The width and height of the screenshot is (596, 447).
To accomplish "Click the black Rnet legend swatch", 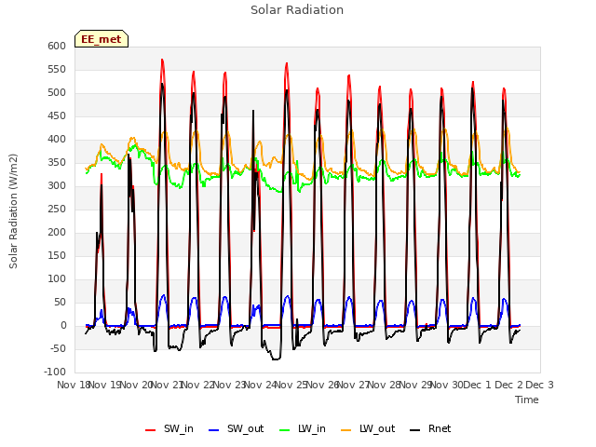I will [x=415, y=430].
